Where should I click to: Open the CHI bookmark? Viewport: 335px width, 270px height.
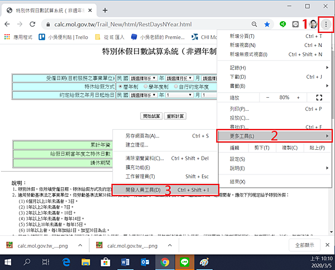pyautogui.click(x=204, y=37)
